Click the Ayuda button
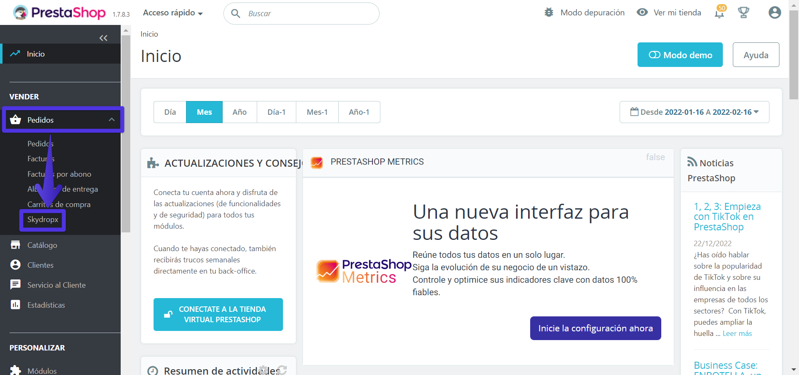The width and height of the screenshot is (799, 375). click(756, 54)
